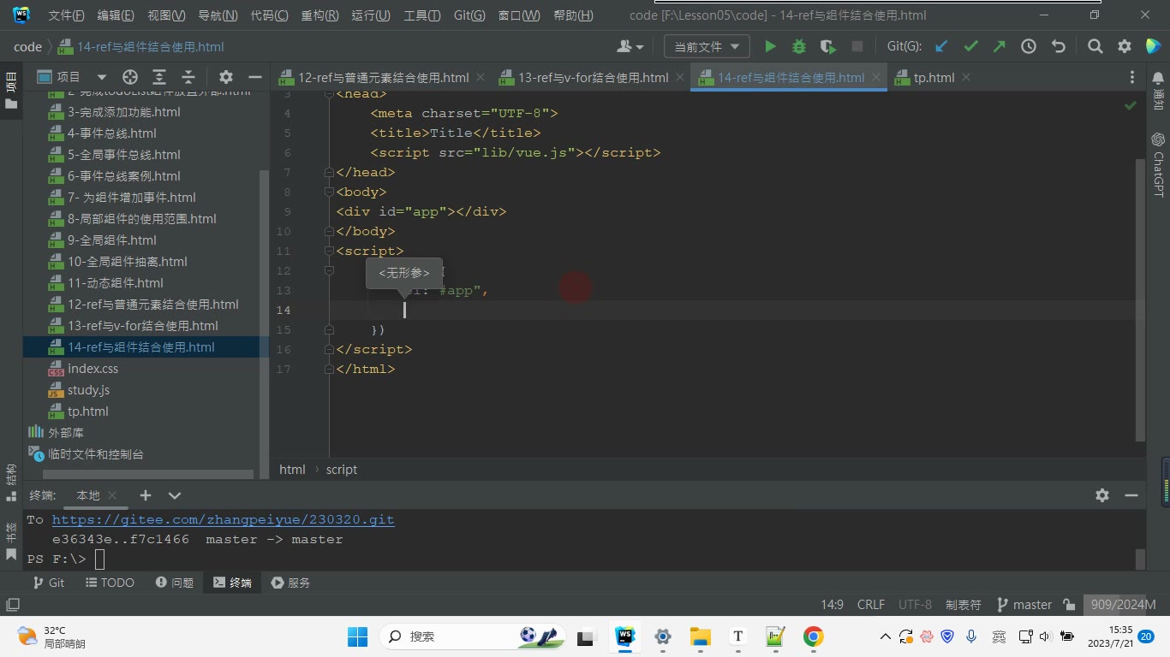Open the 重构(R) menu

[319, 15]
